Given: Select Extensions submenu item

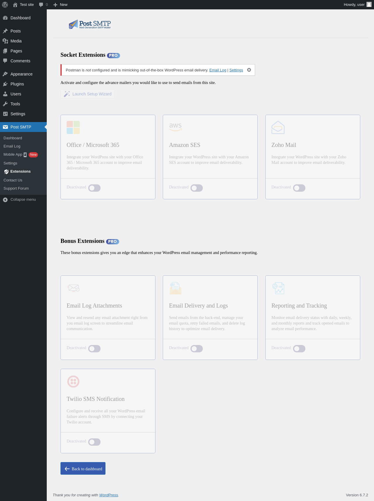Looking at the screenshot, I should click(x=23, y=171).
